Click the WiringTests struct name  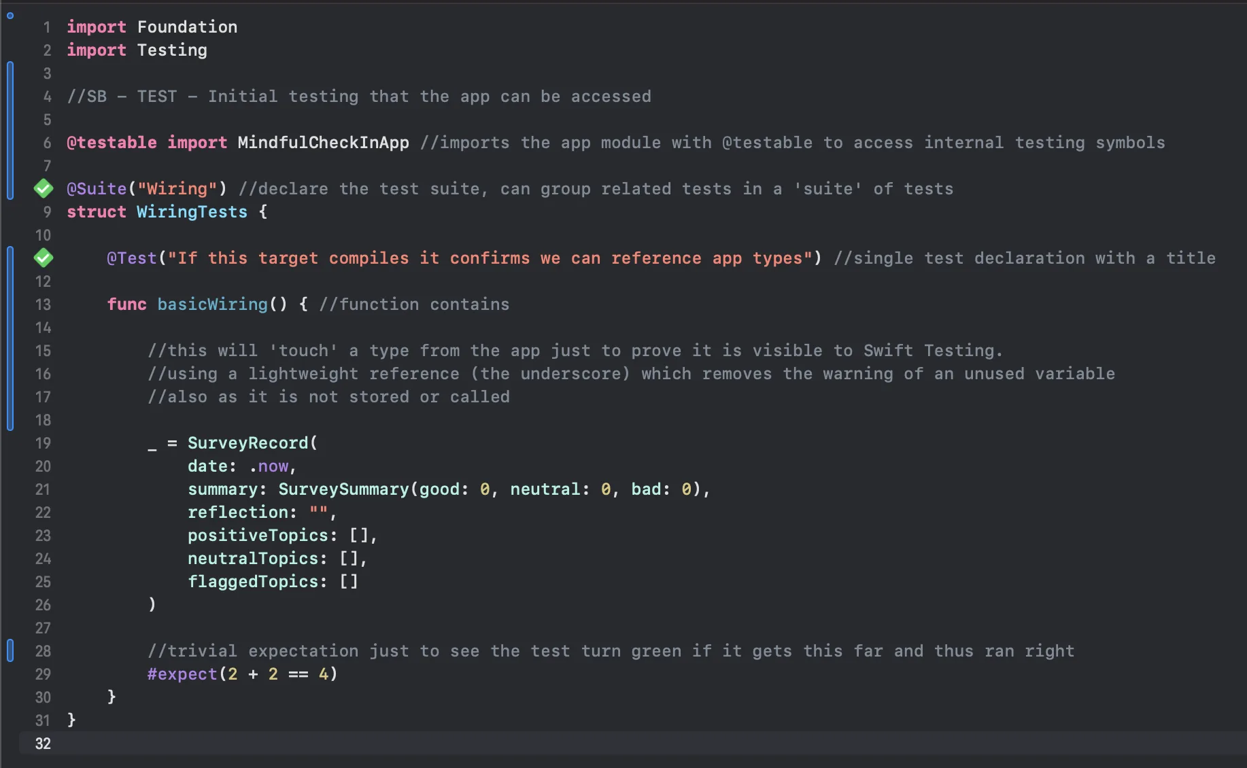tap(192, 212)
